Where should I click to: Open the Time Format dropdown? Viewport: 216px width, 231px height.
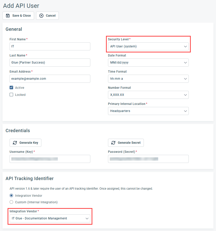click(148, 79)
